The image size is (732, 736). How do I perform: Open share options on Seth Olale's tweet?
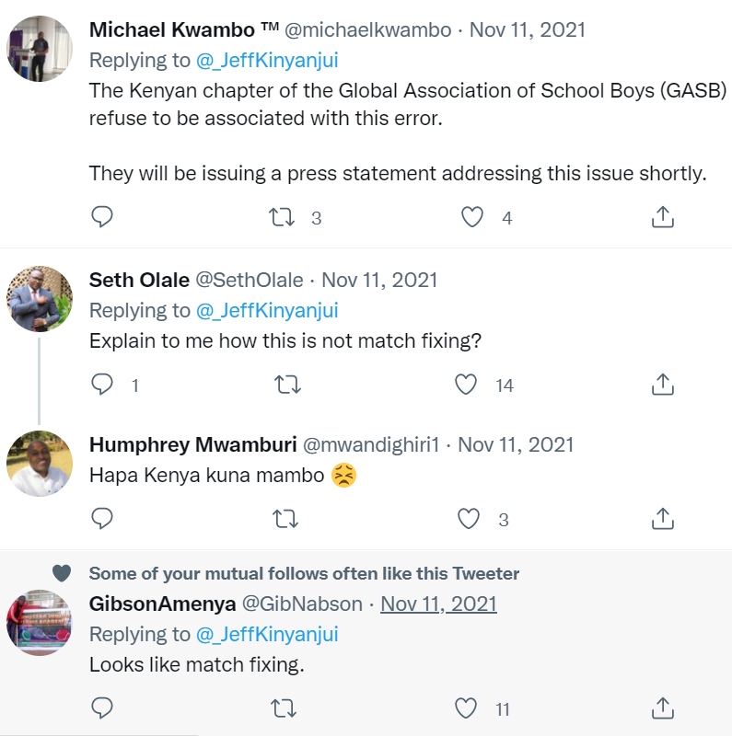pyautogui.click(x=663, y=385)
